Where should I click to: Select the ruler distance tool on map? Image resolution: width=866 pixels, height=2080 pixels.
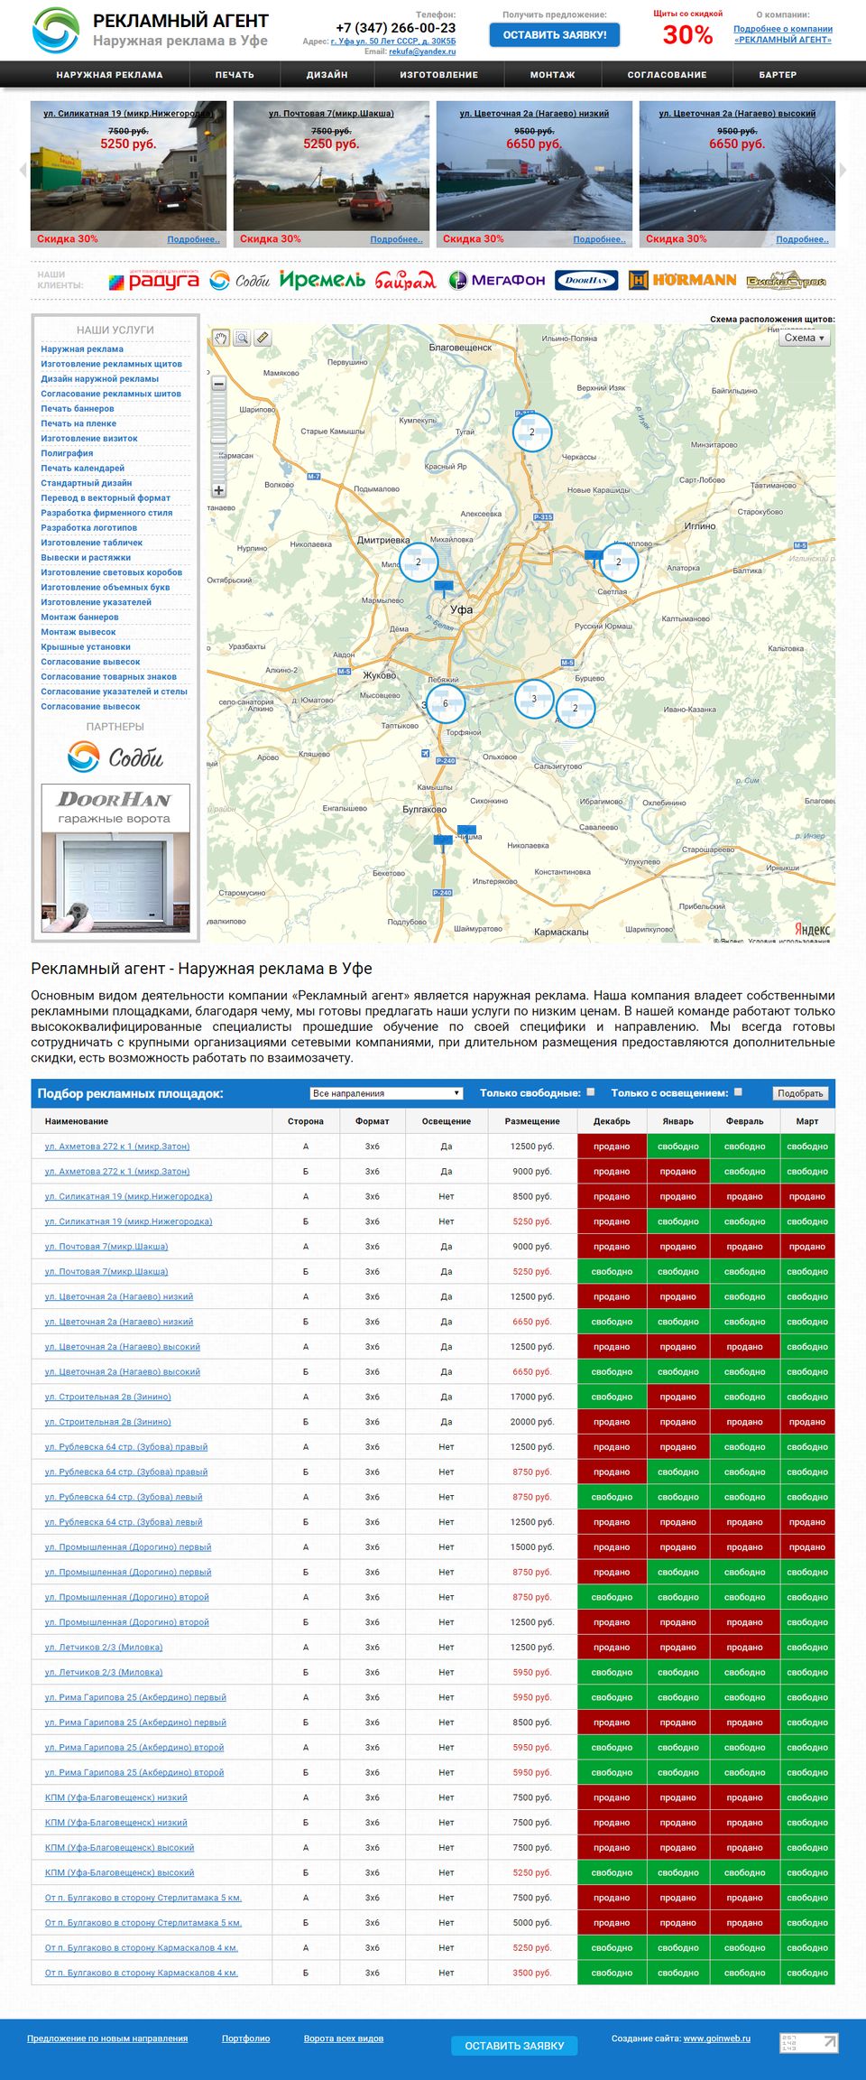(x=263, y=339)
